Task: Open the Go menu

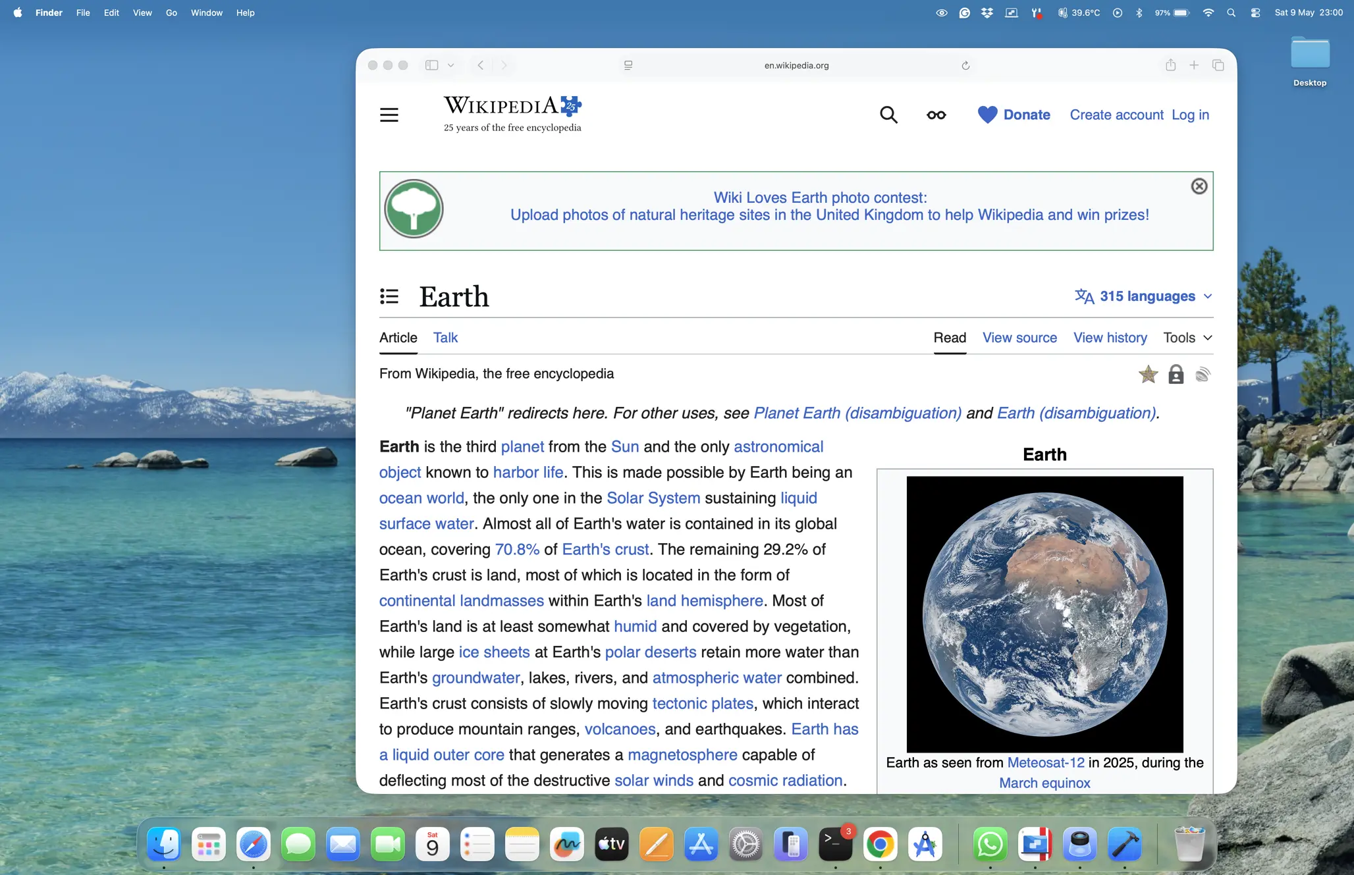Action: [171, 13]
